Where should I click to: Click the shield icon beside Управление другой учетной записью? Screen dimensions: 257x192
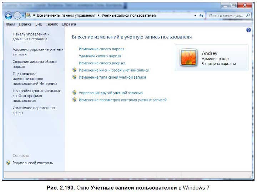coord(74,93)
